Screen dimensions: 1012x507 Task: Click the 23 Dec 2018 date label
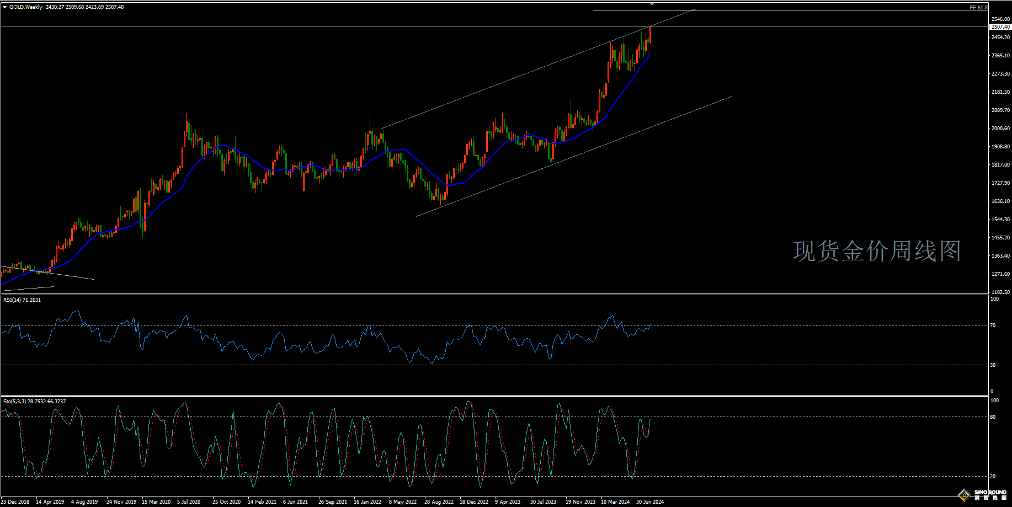pyautogui.click(x=15, y=502)
